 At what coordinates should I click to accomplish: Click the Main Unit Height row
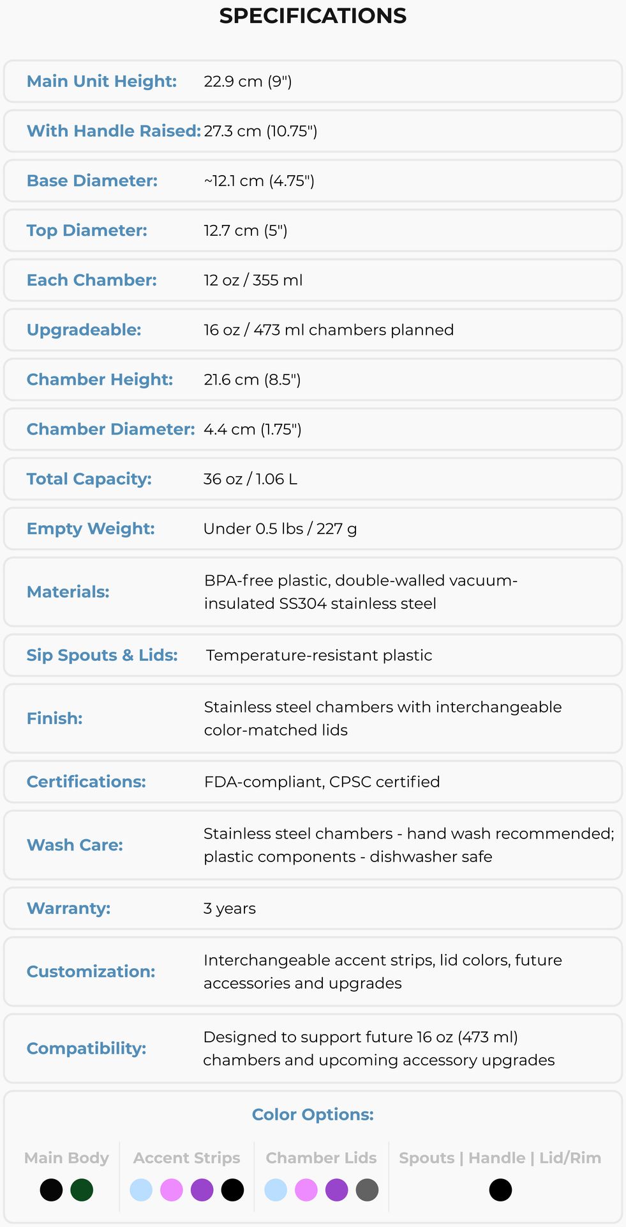[x=313, y=81]
